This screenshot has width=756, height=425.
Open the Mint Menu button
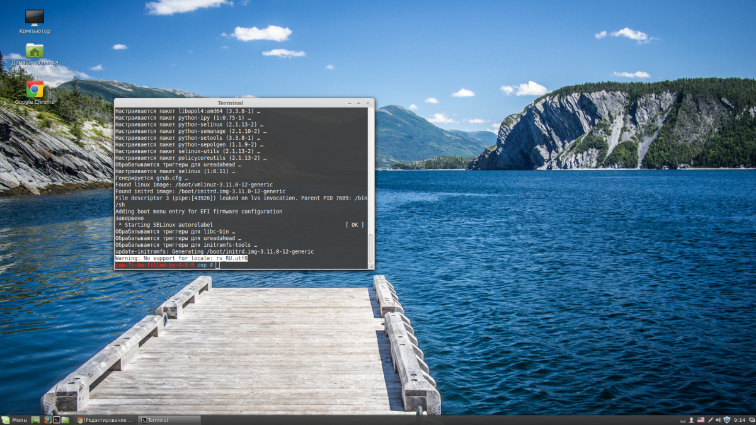point(14,420)
